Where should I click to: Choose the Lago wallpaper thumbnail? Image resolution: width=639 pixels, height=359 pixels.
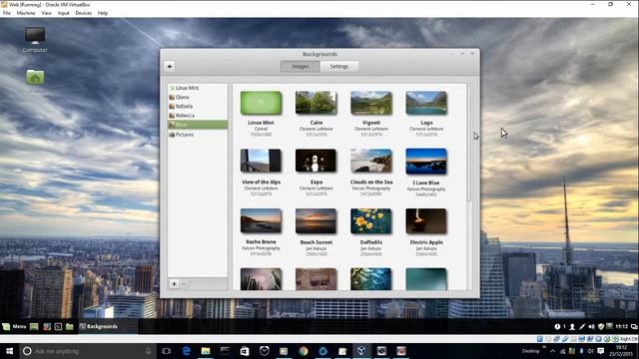point(426,103)
